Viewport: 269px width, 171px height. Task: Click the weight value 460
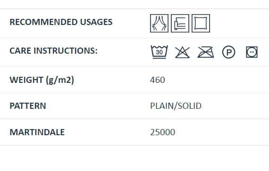pos(158,80)
